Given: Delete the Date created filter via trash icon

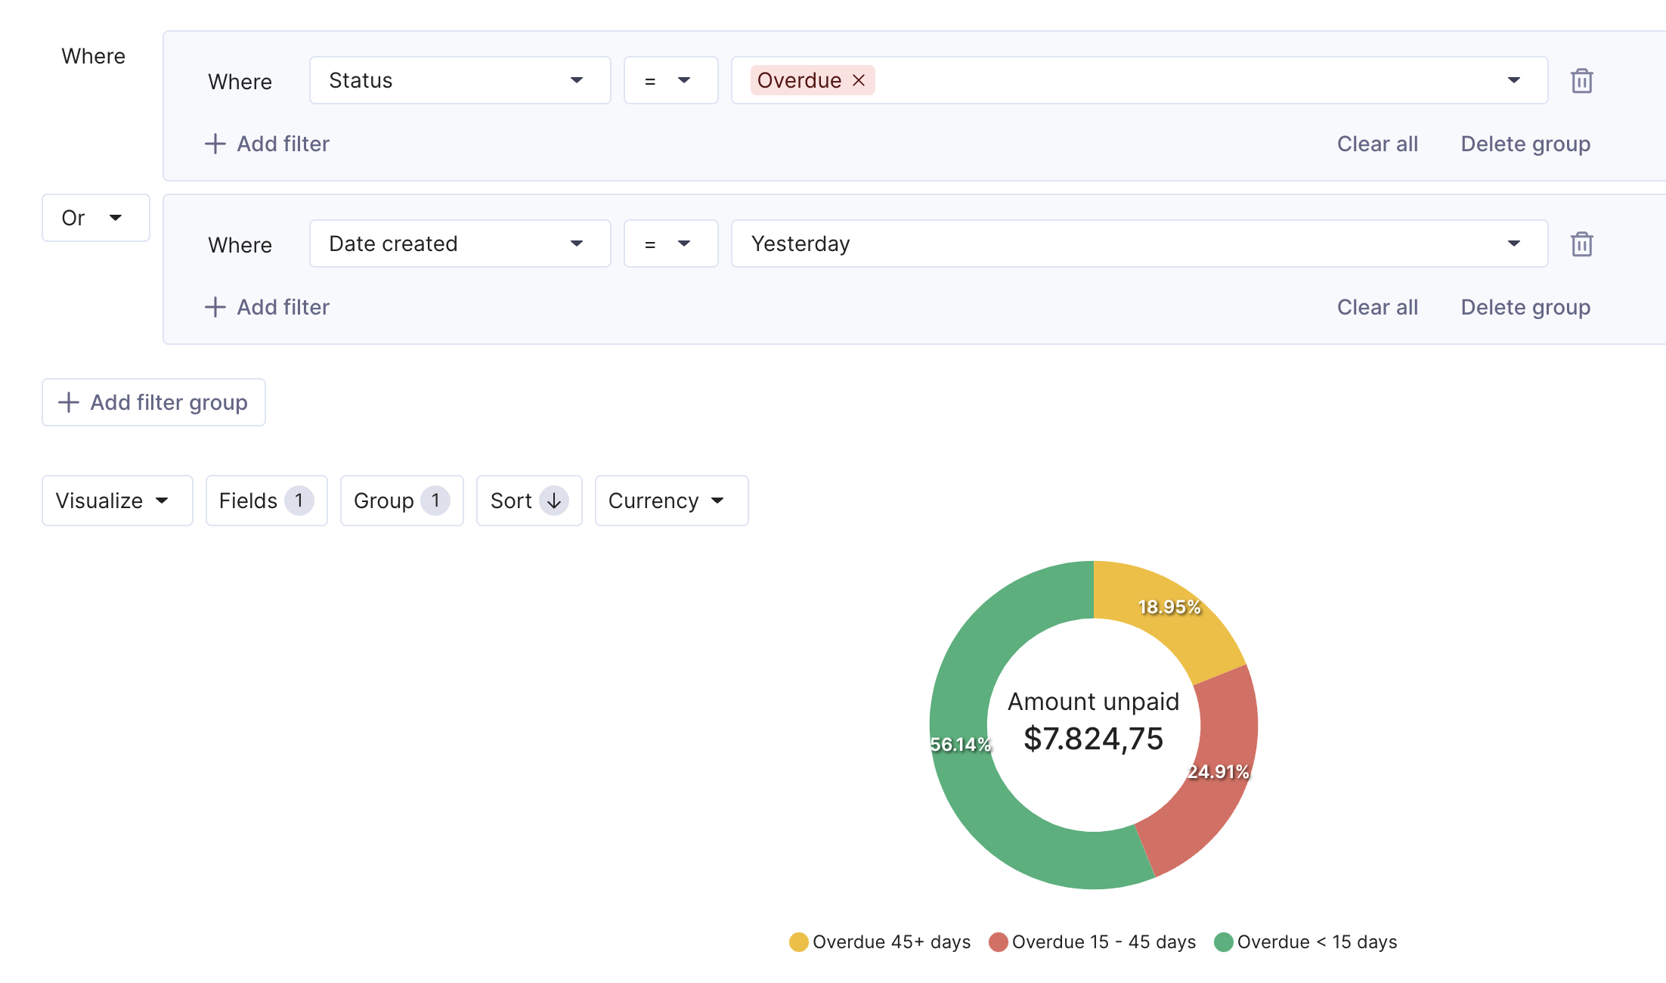Looking at the screenshot, I should (x=1581, y=243).
